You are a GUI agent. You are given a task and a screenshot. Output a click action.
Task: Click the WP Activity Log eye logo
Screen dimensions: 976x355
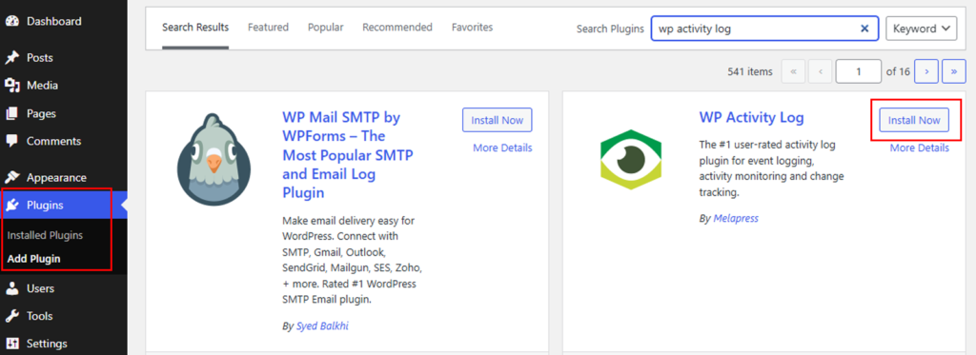(631, 159)
